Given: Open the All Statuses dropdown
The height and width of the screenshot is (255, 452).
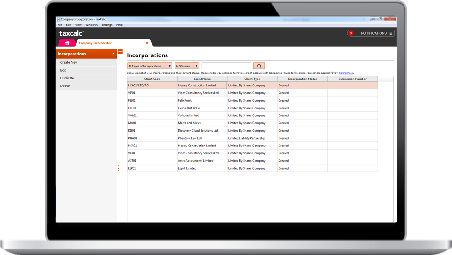Looking at the screenshot, I should (187, 66).
